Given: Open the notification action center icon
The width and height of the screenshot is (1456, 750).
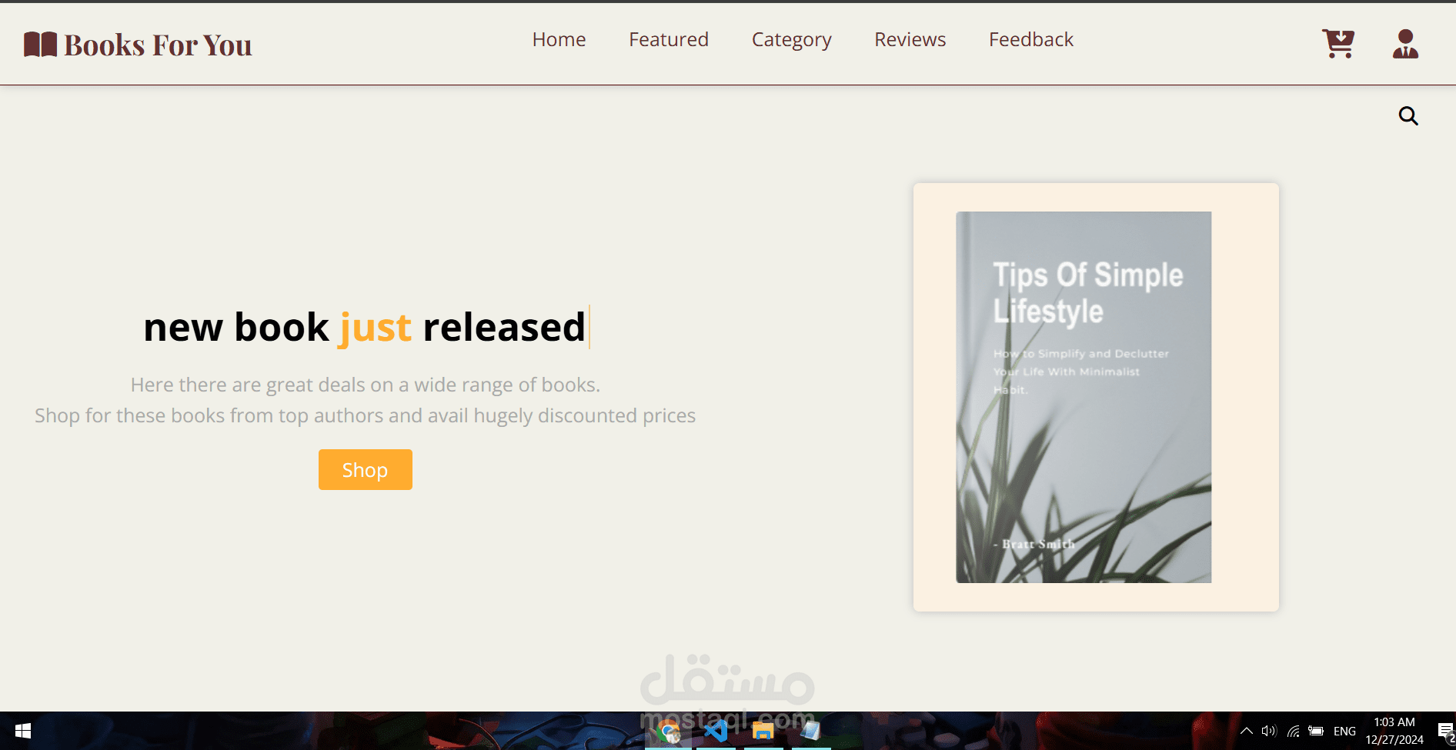Looking at the screenshot, I should point(1445,731).
